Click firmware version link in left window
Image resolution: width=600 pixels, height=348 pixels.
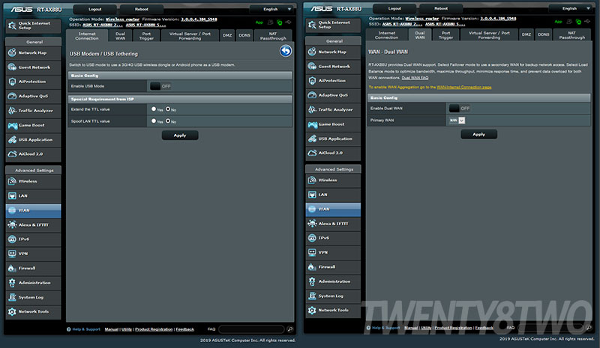199,19
